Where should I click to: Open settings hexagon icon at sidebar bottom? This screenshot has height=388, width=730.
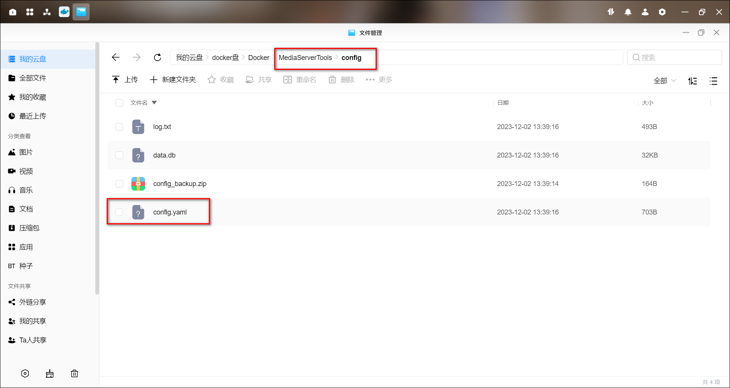point(25,374)
